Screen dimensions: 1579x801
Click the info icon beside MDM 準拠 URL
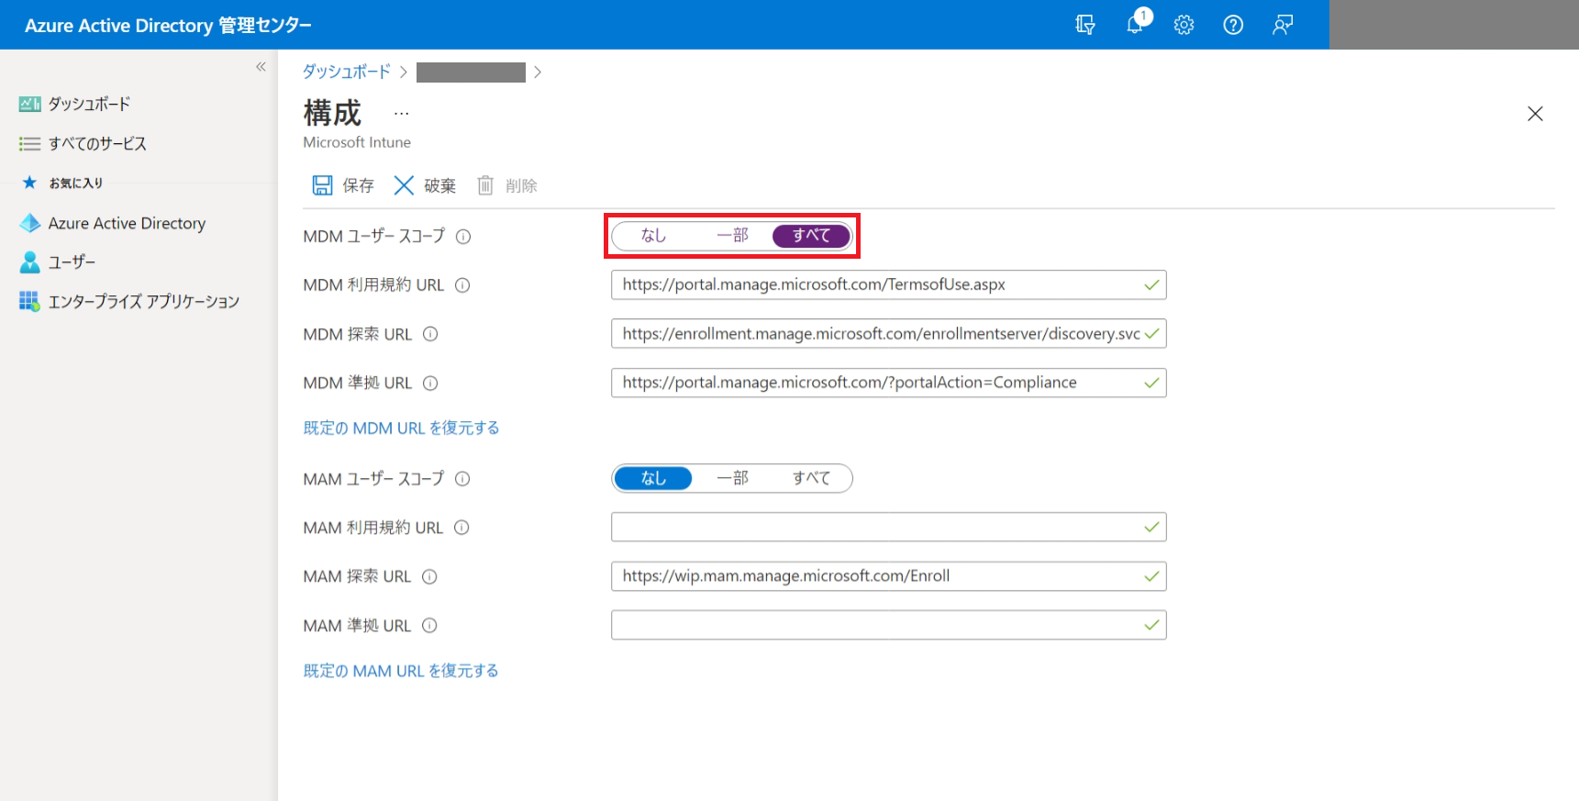[x=430, y=384]
